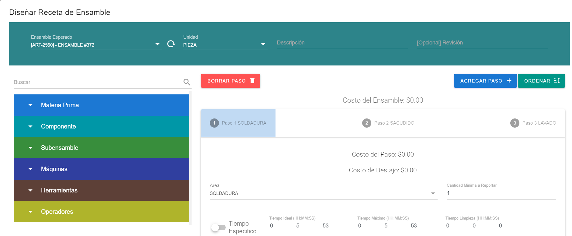
Task: Click the search magnifier icon
Action: coord(187,82)
